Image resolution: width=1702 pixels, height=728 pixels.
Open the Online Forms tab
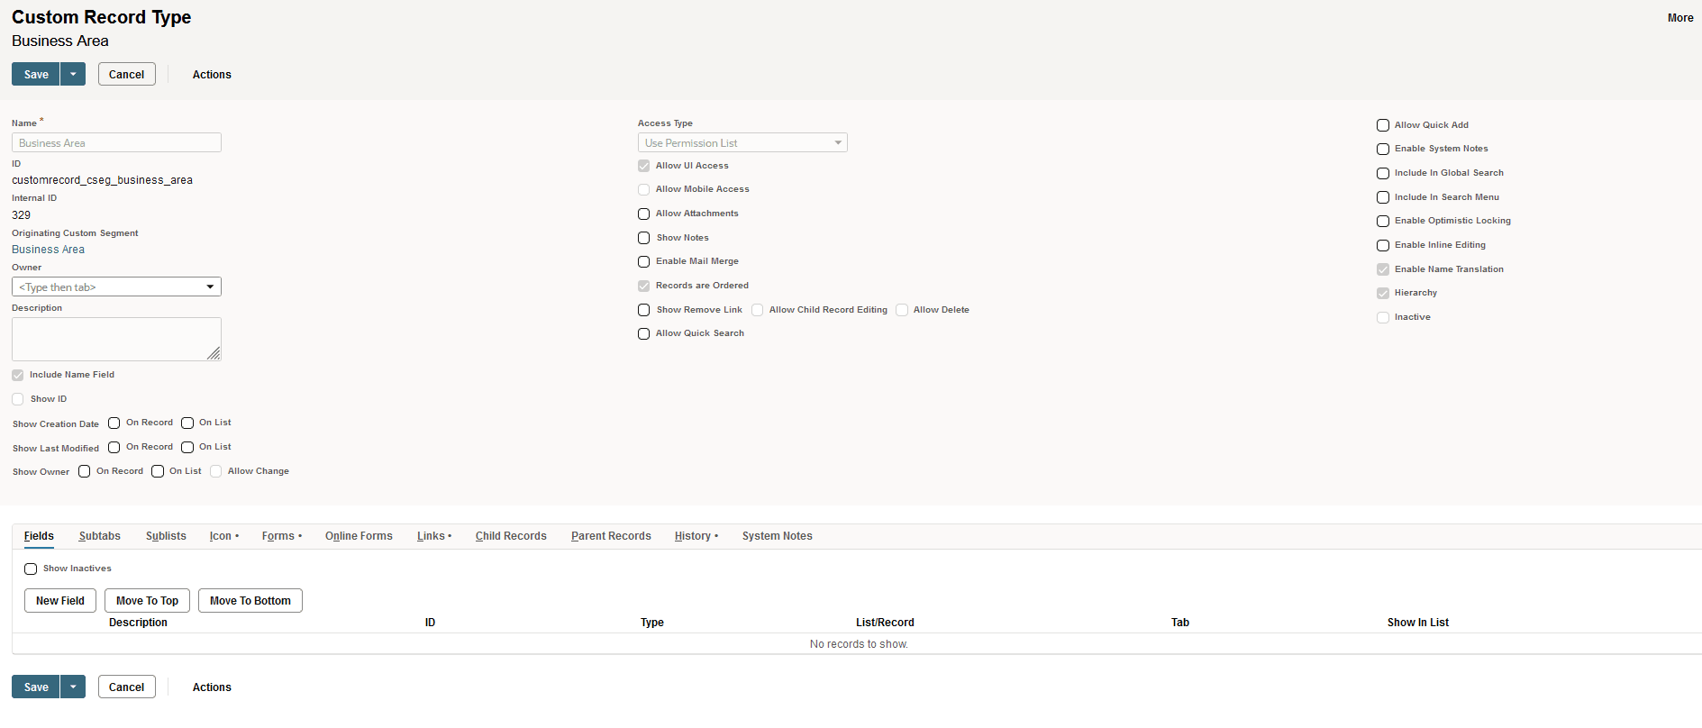(x=359, y=536)
